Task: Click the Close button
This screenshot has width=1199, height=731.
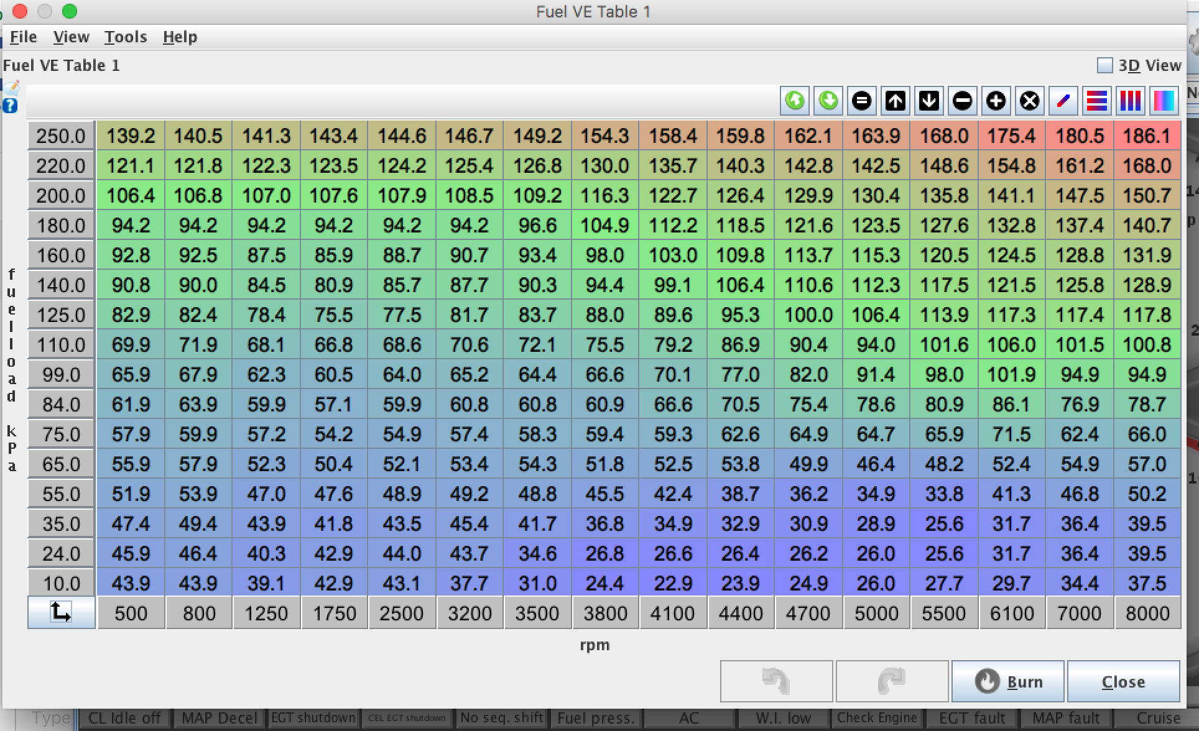Action: pyautogui.click(x=1123, y=682)
